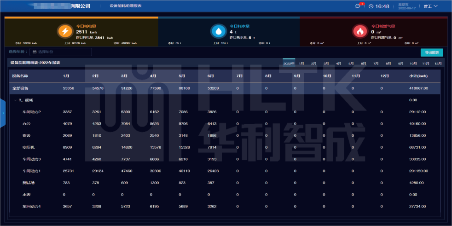The height and width of the screenshot is (226, 452).
Task: Click the flame gas consumption icon
Action: tap(359, 31)
